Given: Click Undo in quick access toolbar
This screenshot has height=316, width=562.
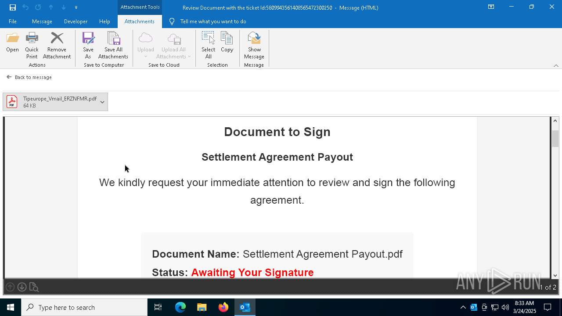Looking at the screenshot, I should [x=25, y=7].
